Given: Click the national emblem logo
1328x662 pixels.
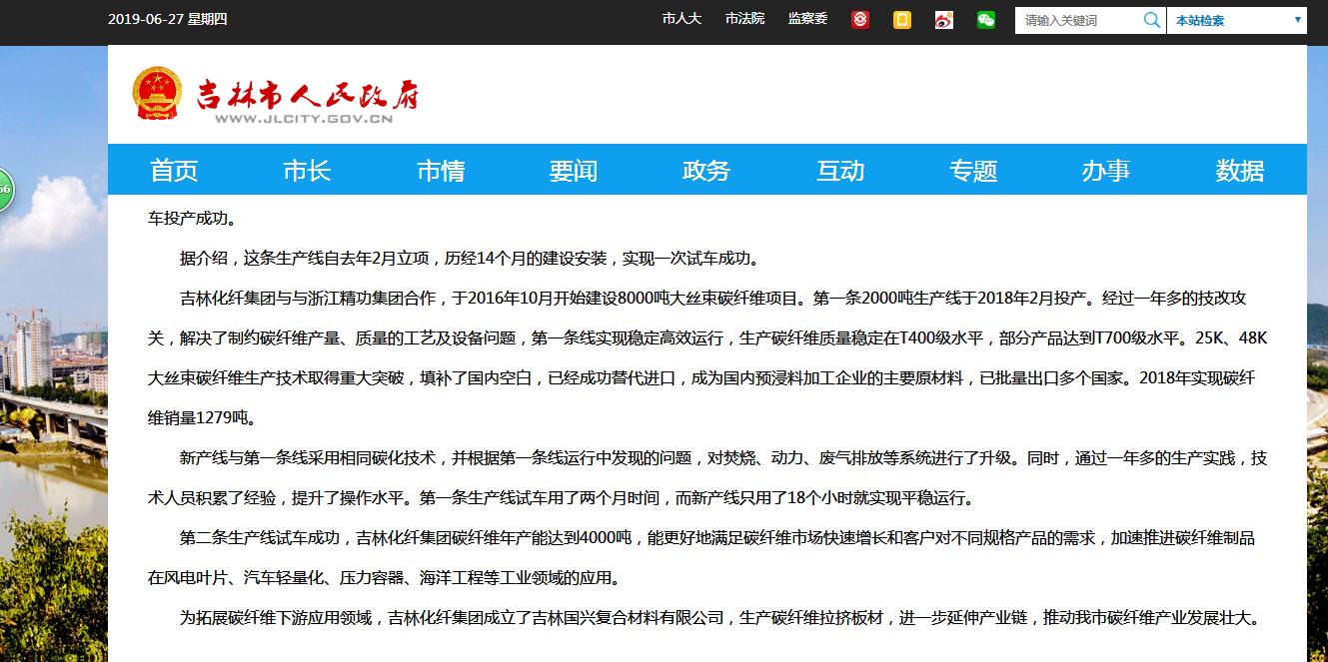Looking at the screenshot, I should [158, 94].
